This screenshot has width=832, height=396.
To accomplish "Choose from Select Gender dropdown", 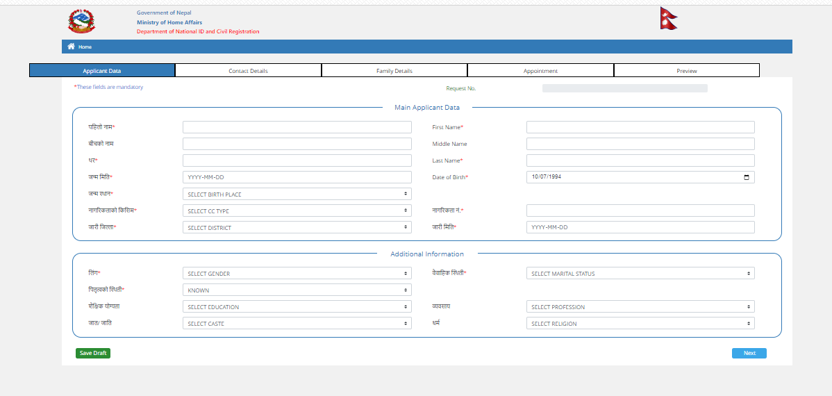I will 297,273.
